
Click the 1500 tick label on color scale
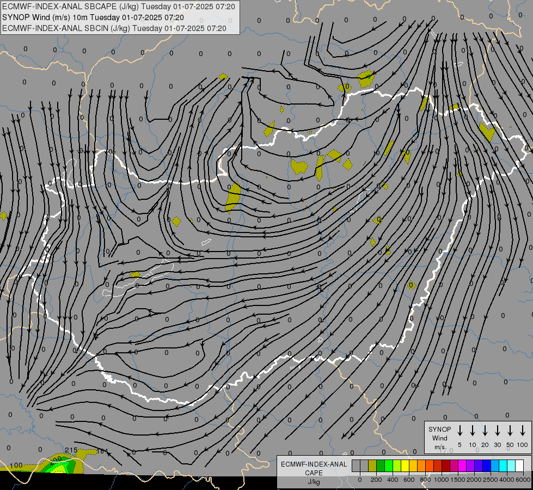[x=458, y=480]
